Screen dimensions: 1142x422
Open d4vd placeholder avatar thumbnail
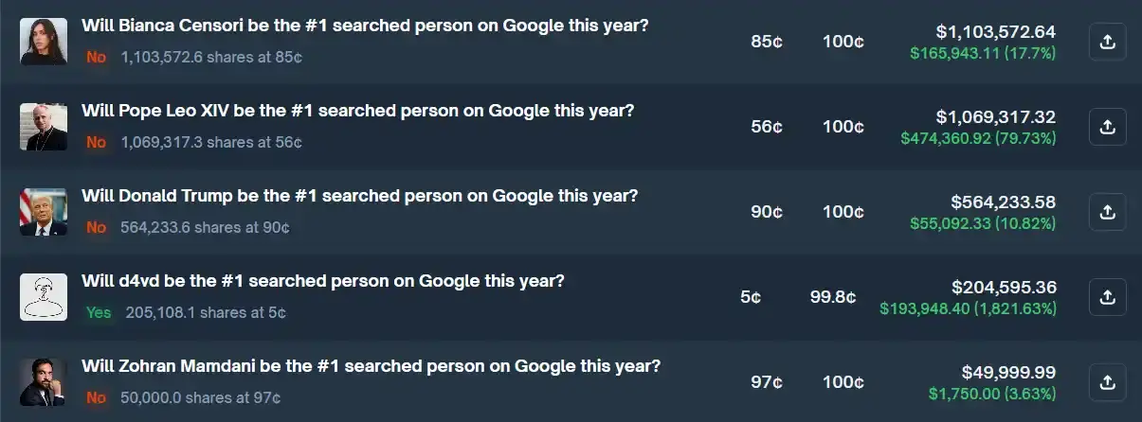pos(44,297)
